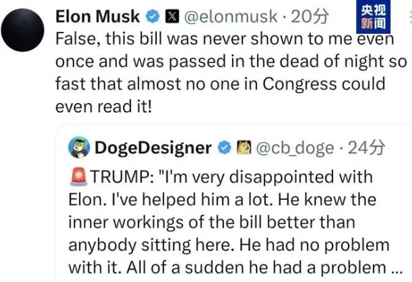Click the Elon Musk display name

(x=97, y=17)
